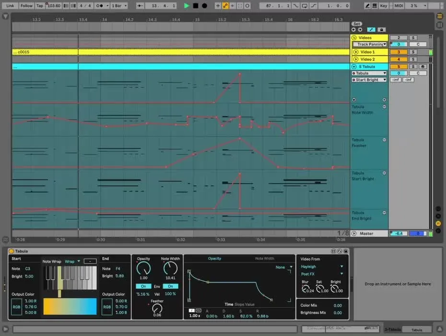
Task: Enable the Follow playback switch
Action: 26,6
